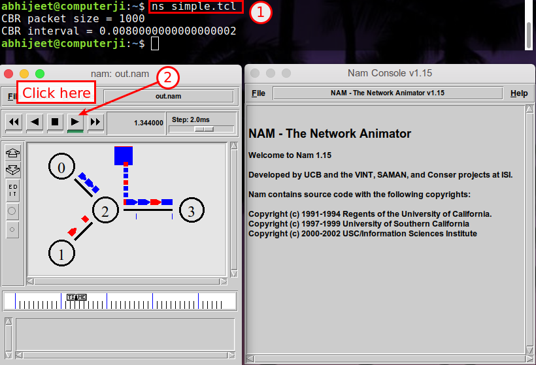Image resolution: width=536 pixels, height=365 pixels.
Task: Click the TIME marker on the timeline
Action: (76, 298)
